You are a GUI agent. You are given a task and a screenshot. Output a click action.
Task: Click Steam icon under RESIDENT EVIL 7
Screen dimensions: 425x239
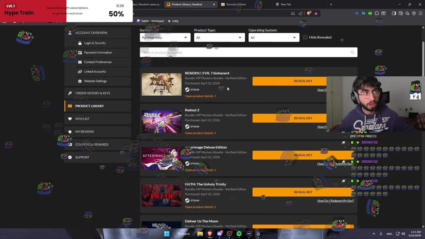click(x=187, y=90)
